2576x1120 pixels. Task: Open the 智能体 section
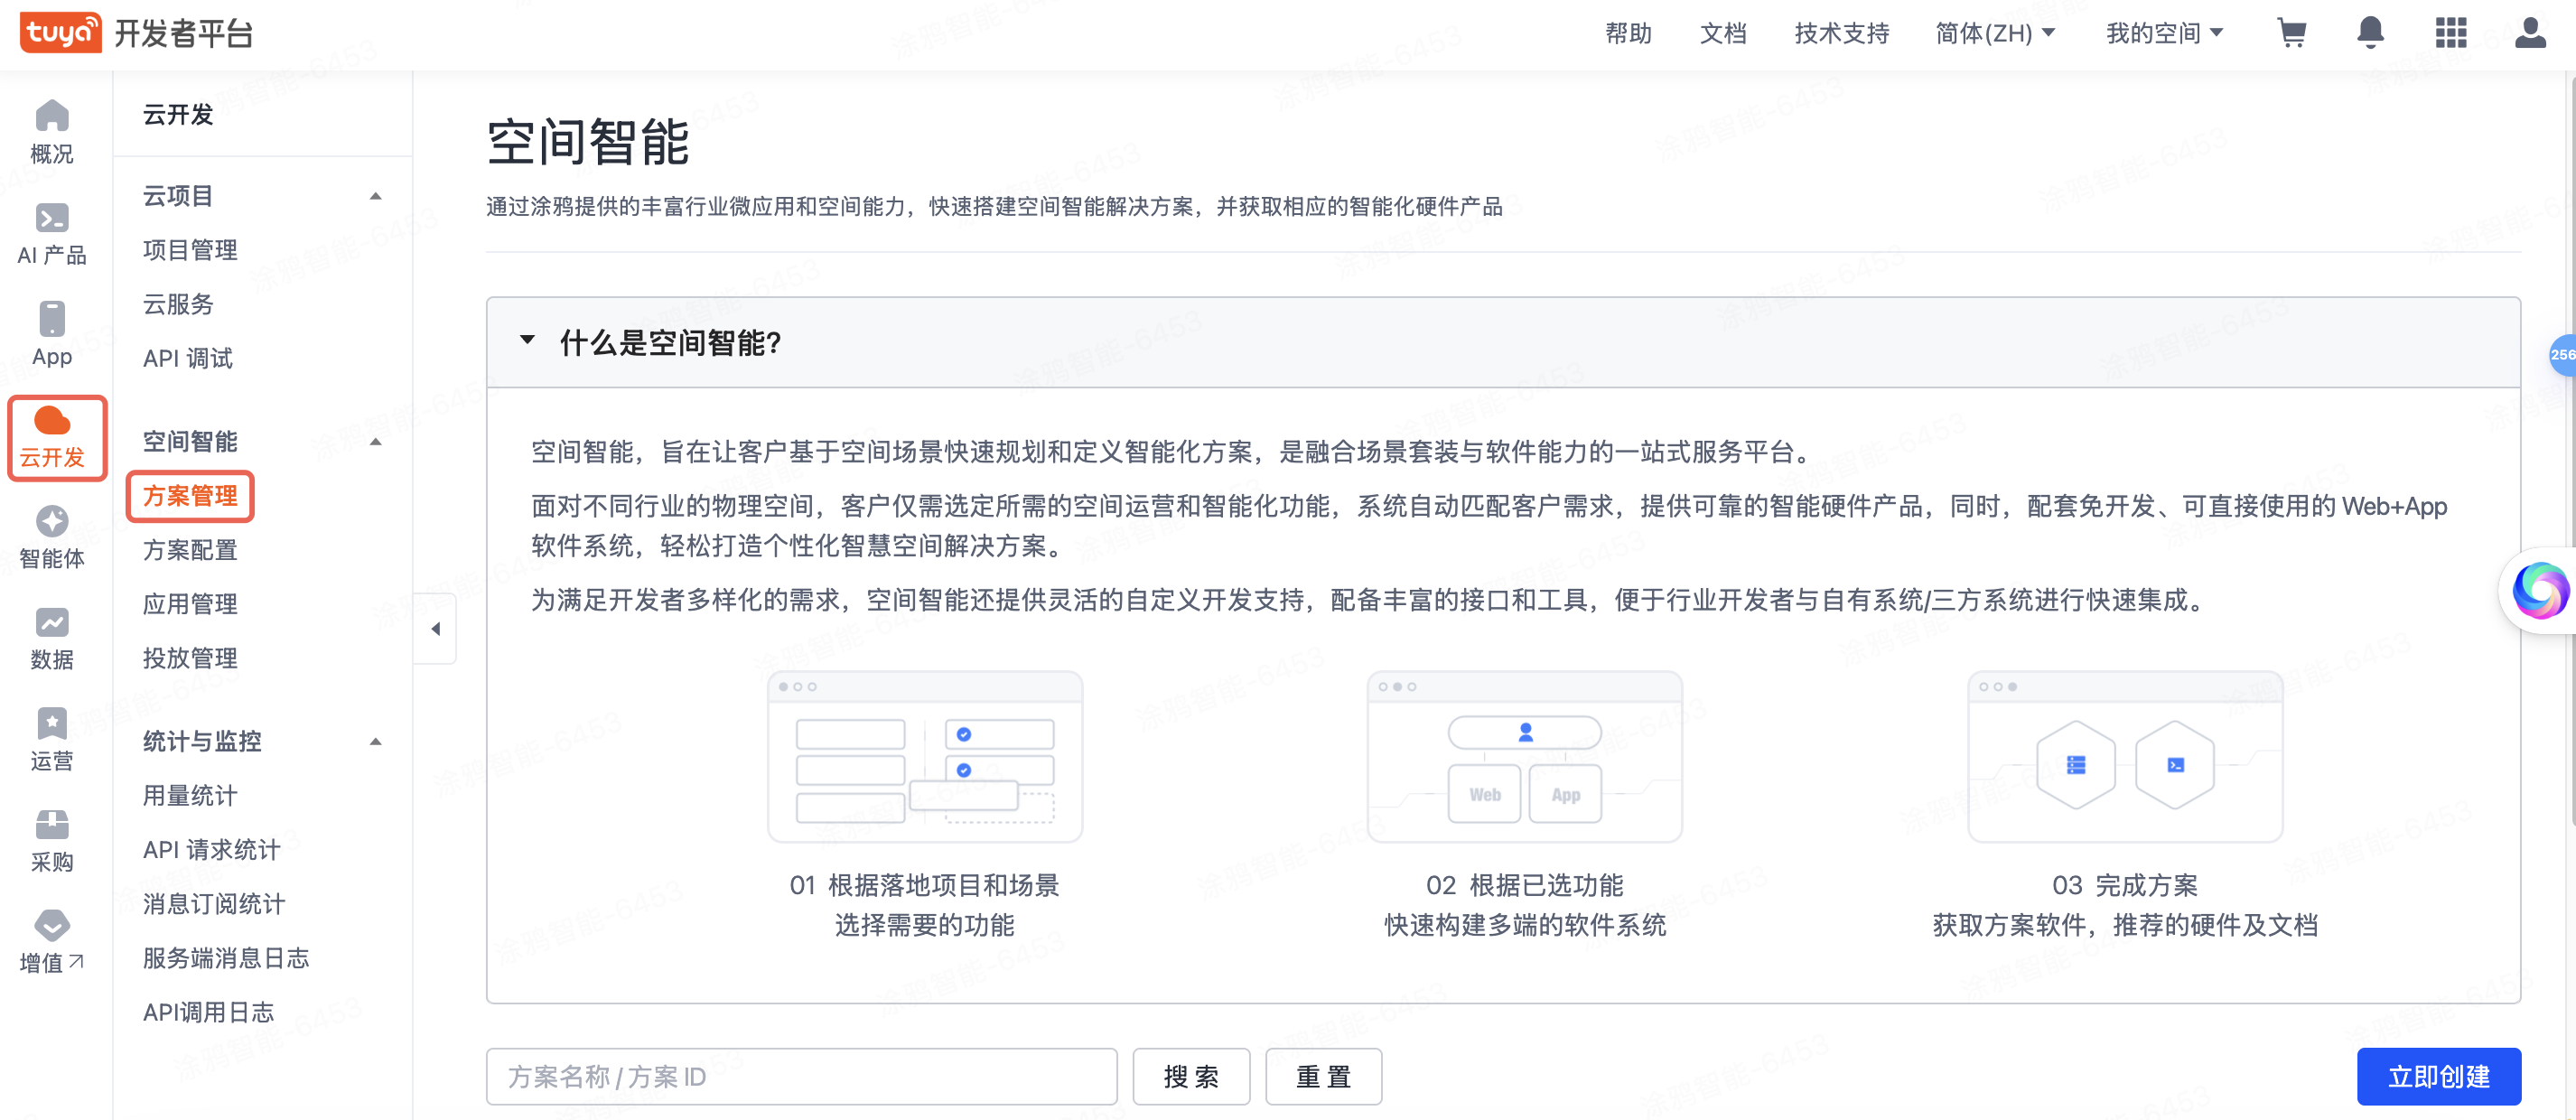[52, 537]
